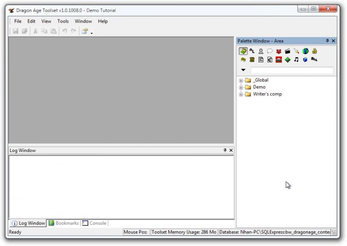Click the new resource toolbar icon
Image resolution: width=347 pixels, height=246 pixels.
coord(85,31)
